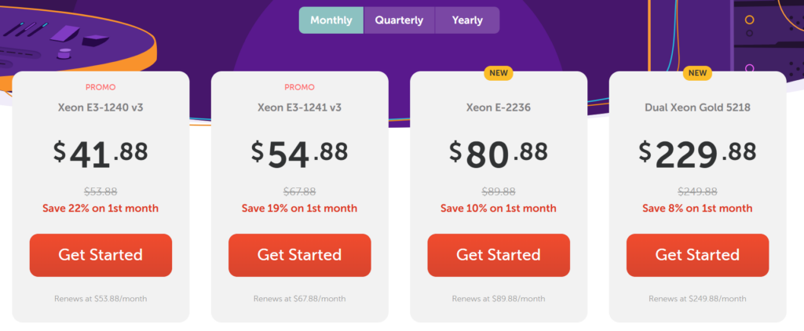Click NEW badge on Dual Xeon Gold card
This screenshot has width=804, height=331.
click(697, 73)
